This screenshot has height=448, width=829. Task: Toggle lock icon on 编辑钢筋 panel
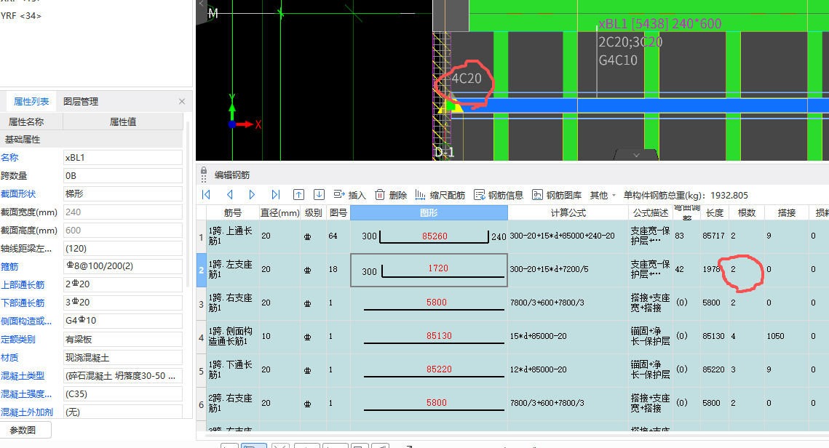(204, 171)
